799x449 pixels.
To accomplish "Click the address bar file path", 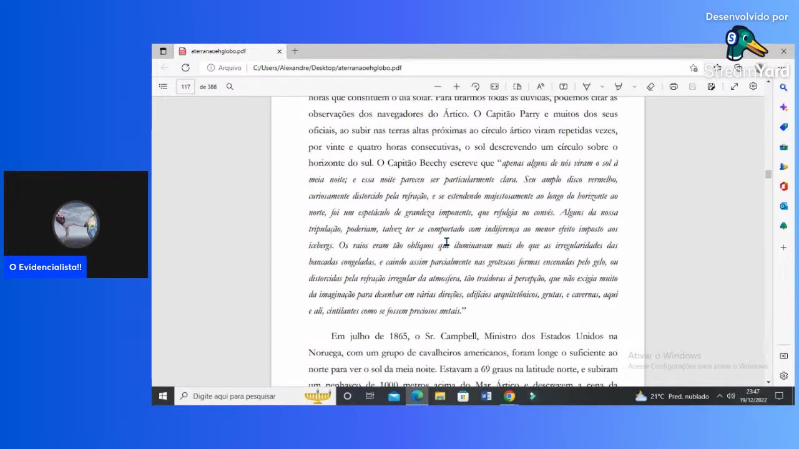I will 327,67.
